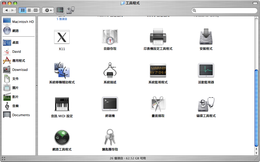Click the scrollbar up arrow
The image size is (260, 162).
256,149
